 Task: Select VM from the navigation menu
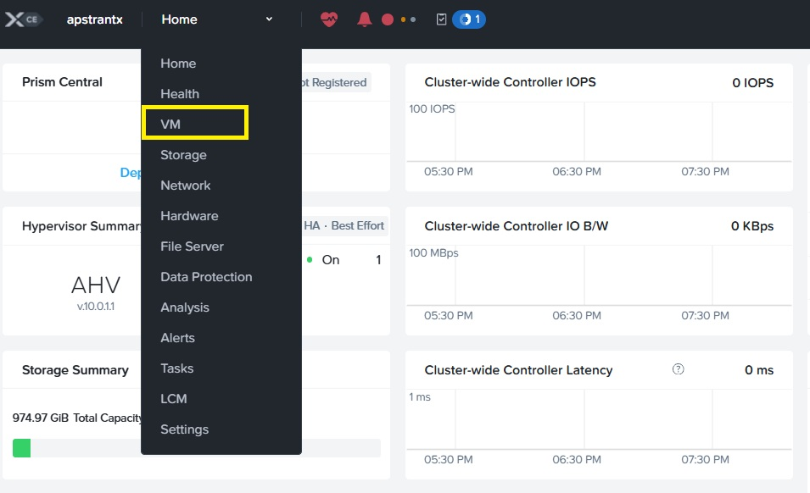(170, 125)
